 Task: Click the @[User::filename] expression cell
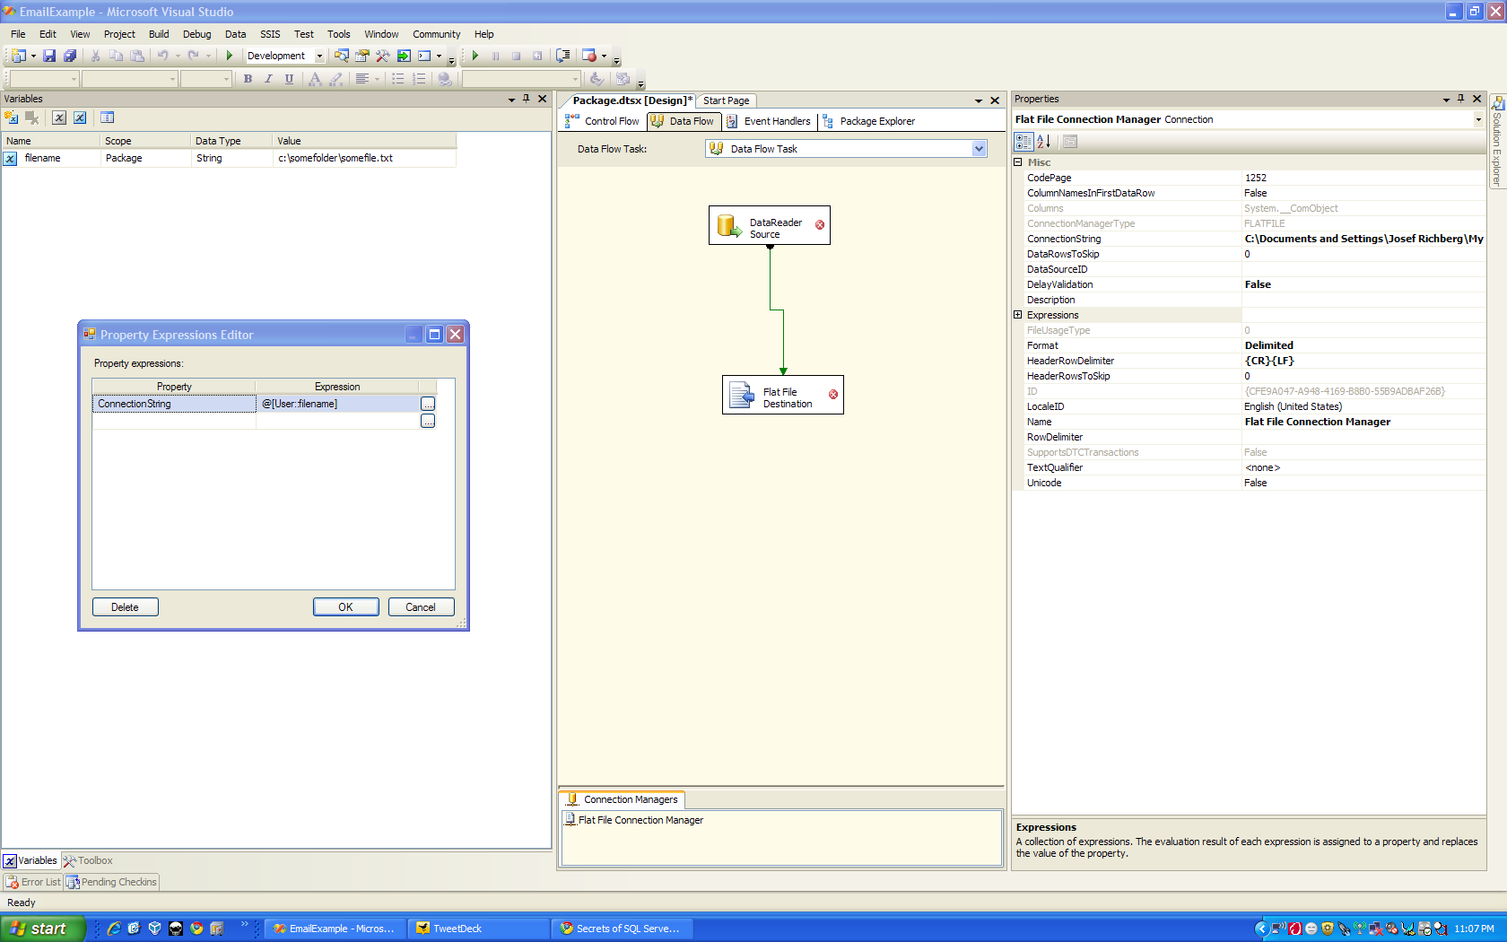click(338, 404)
